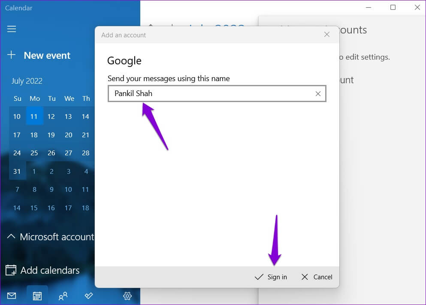Open the hamburger navigation menu
Screen dimensions: 426x305
click(x=12, y=29)
